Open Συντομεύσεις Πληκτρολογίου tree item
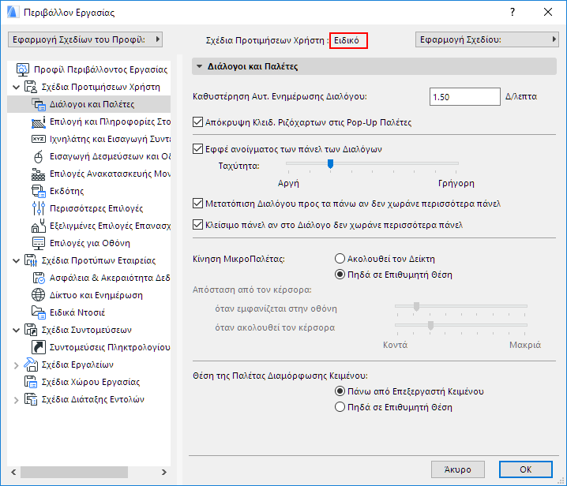 pos(110,347)
